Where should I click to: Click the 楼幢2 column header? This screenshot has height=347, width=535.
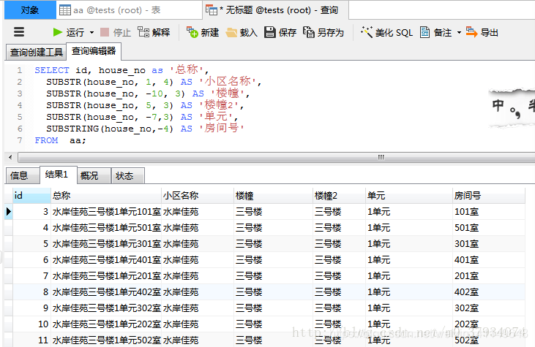[339, 196]
